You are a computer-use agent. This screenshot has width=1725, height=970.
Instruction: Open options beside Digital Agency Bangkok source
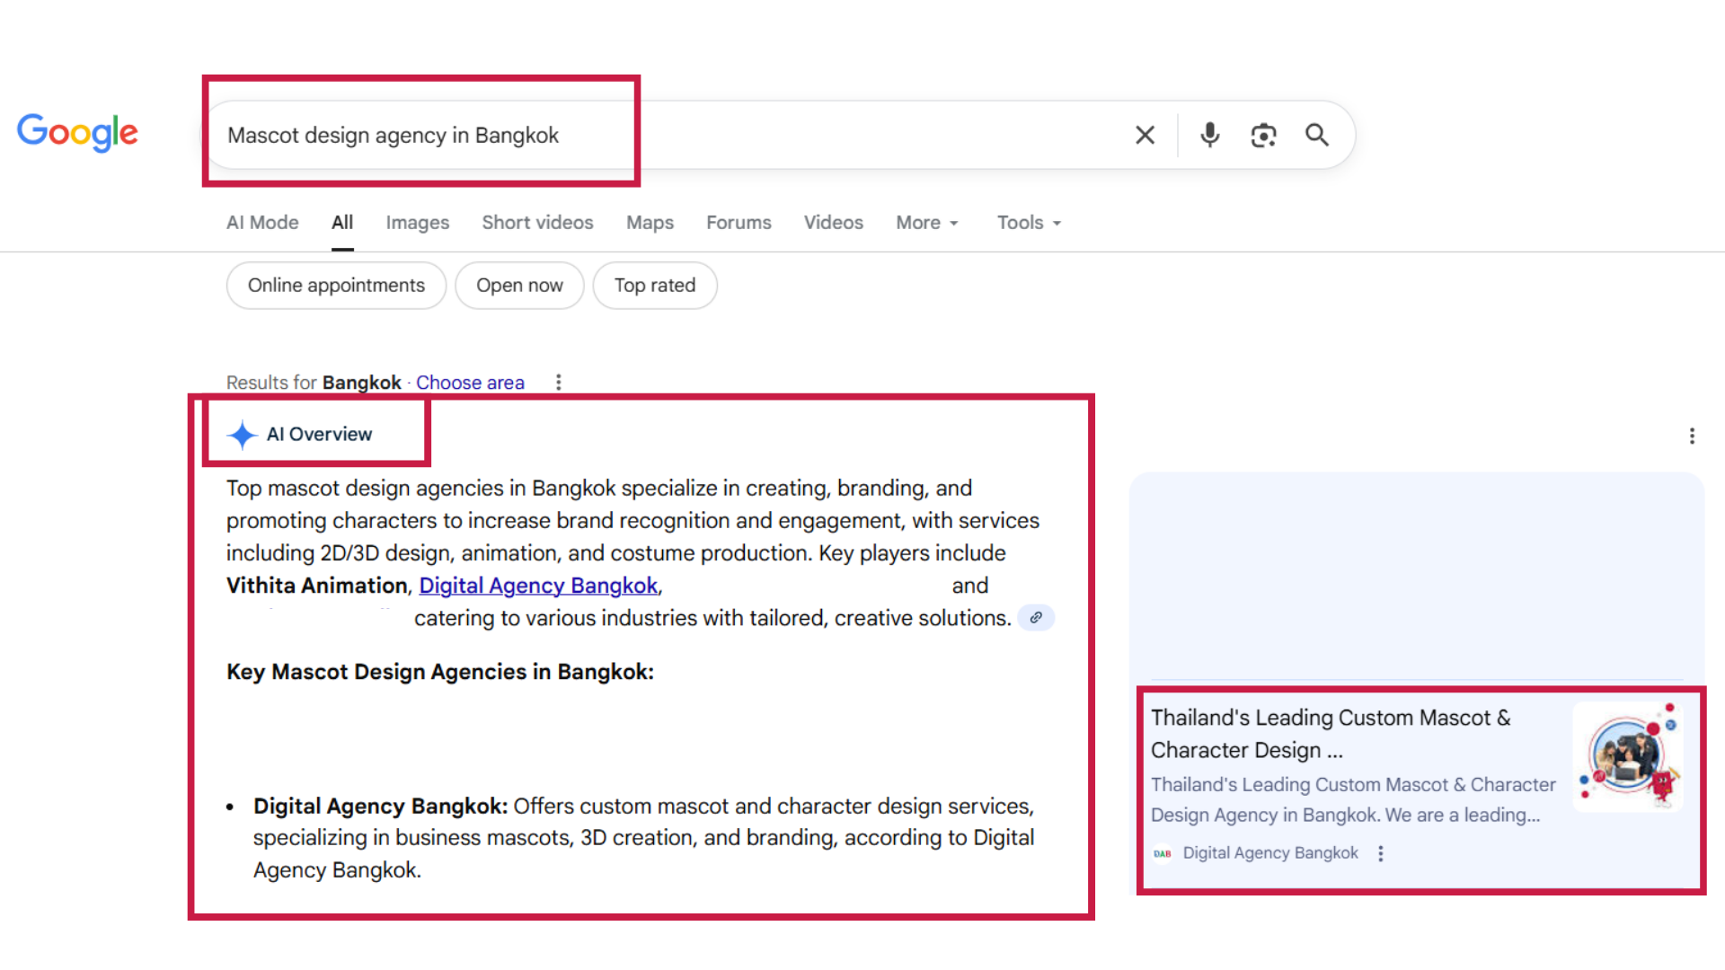click(x=1381, y=853)
